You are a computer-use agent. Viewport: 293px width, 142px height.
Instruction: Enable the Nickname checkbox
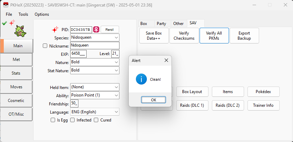tap(45, 46)
